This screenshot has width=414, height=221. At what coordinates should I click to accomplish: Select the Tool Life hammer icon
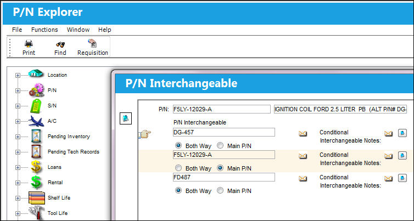click(x=36, y=213)
